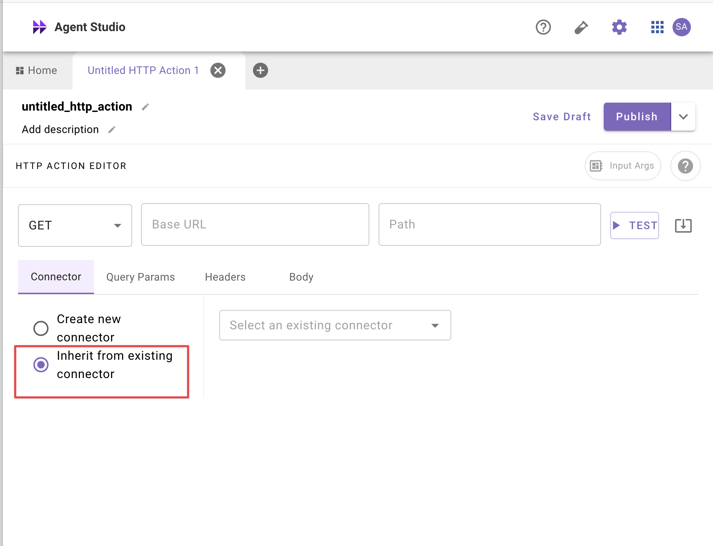The height and width of the screenshot is (546, 713).
Task: Expand the Publish options chevron
Action: point(683,116)
